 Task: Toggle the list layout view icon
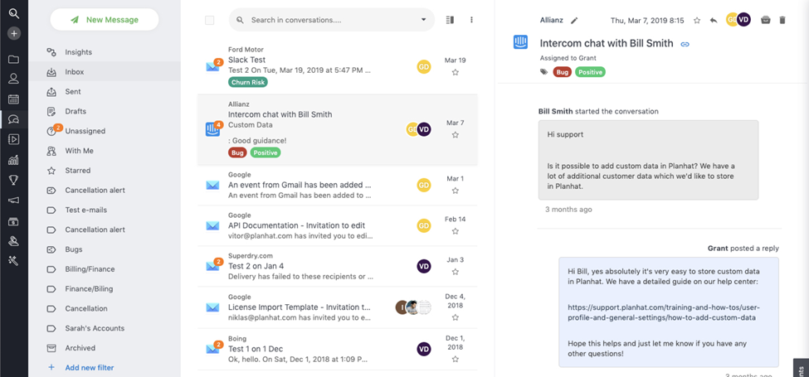[450, 20]
